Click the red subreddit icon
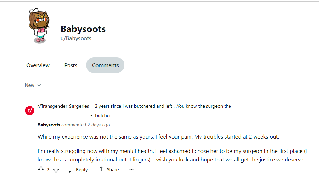This screenshot has height=181, width=319. click(30, 111)
